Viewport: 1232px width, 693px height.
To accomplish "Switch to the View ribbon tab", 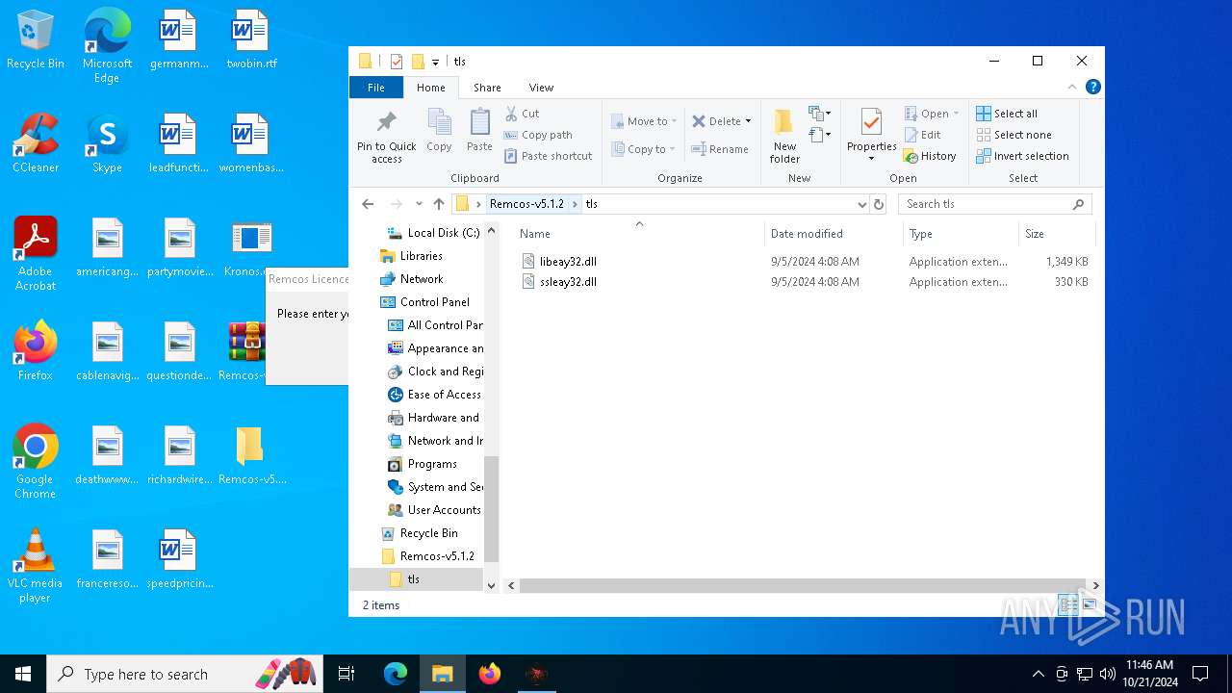I will pyautogui.click(x=541, y=88).
